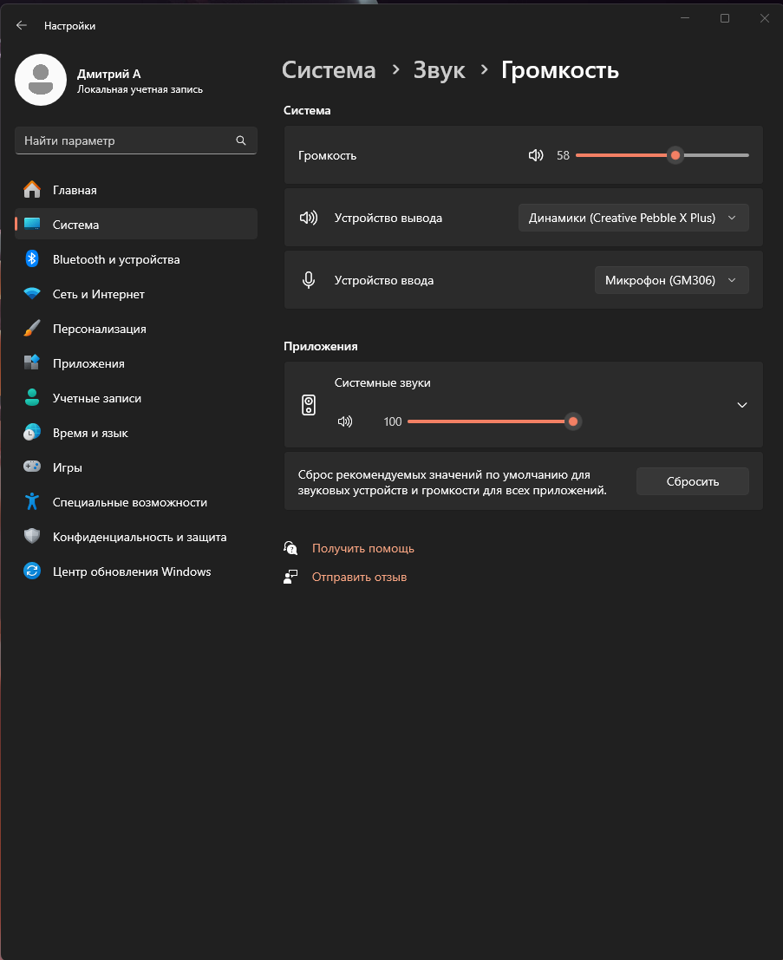Go to Система in the breadcrumb
783x960 pixels.
(x=330, y=70)
